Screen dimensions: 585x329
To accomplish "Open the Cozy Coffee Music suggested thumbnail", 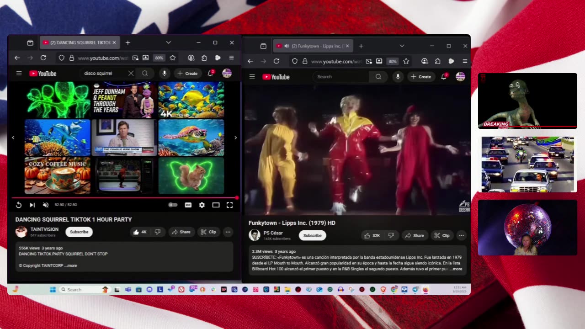I will pos(58,176).
